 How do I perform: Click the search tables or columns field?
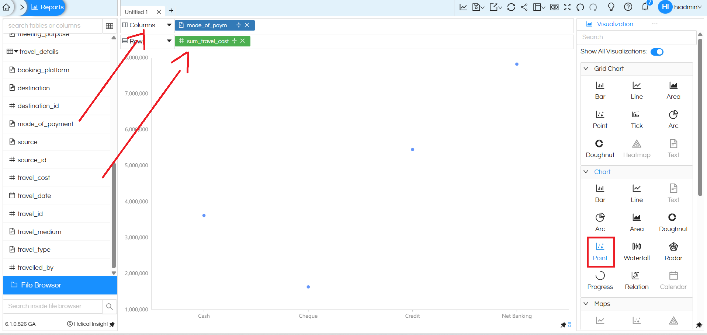point(52,25)
